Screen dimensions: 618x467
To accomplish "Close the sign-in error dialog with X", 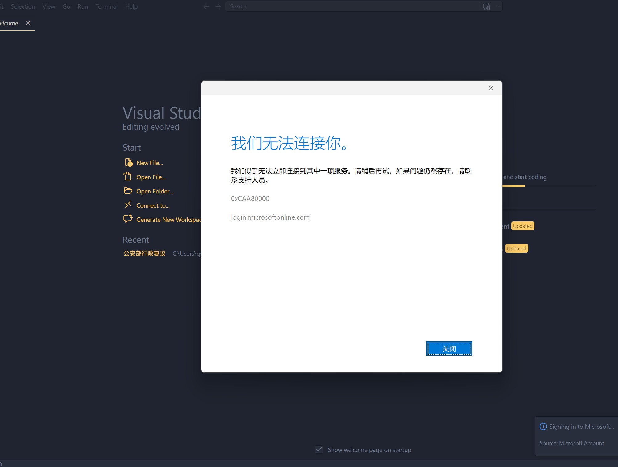I will click(x=491, y=88).
